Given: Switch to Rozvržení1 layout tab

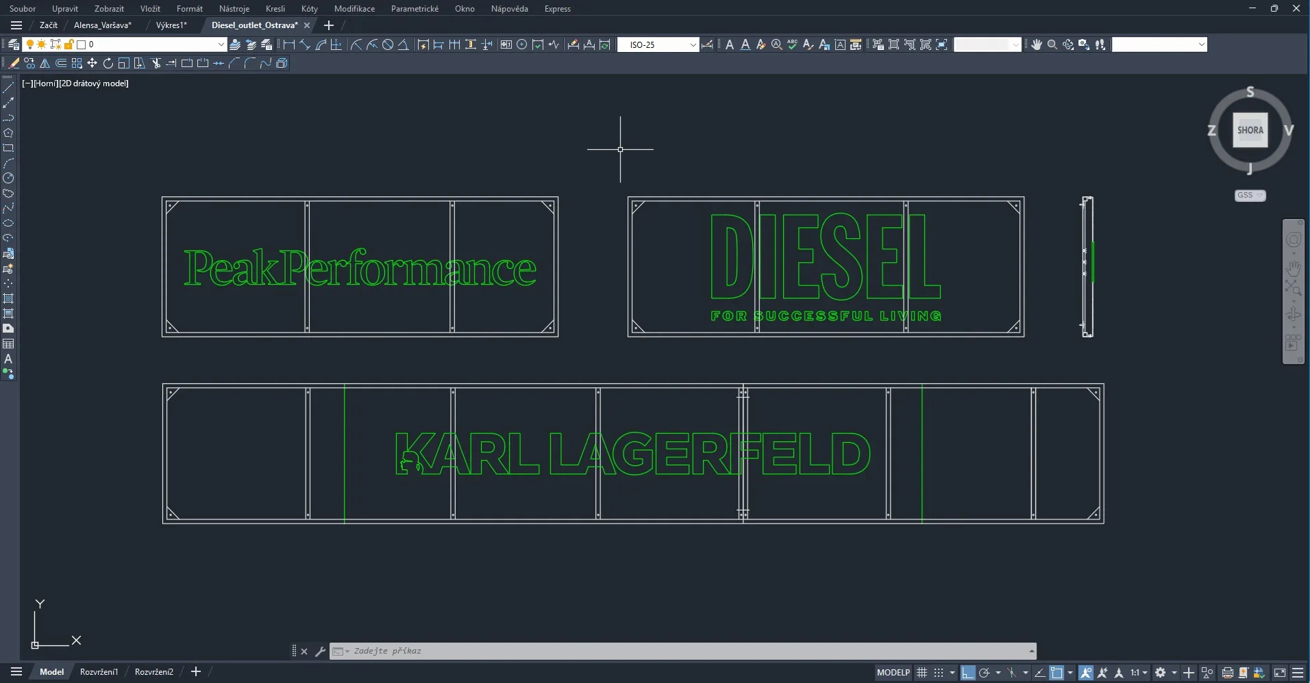Looking at the screenshot, I should click(x=99, y=672).
